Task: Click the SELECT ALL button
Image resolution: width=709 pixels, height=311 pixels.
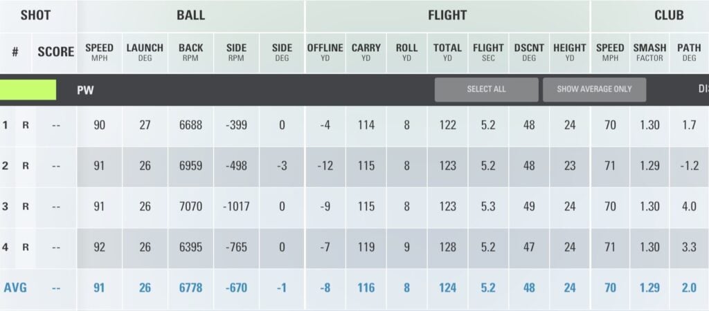Action: click(486, 90)
